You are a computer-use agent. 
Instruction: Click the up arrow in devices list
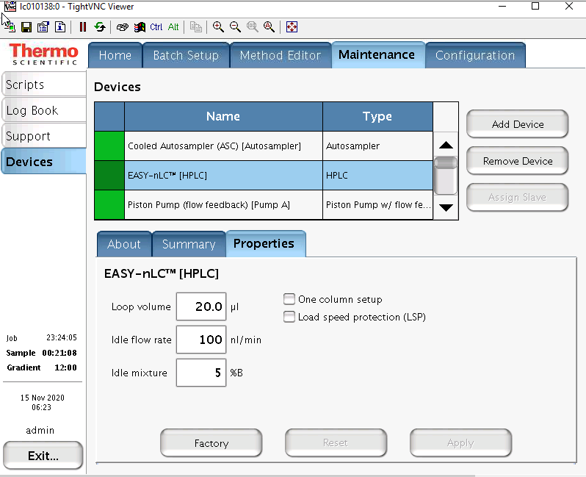point(446,145)
